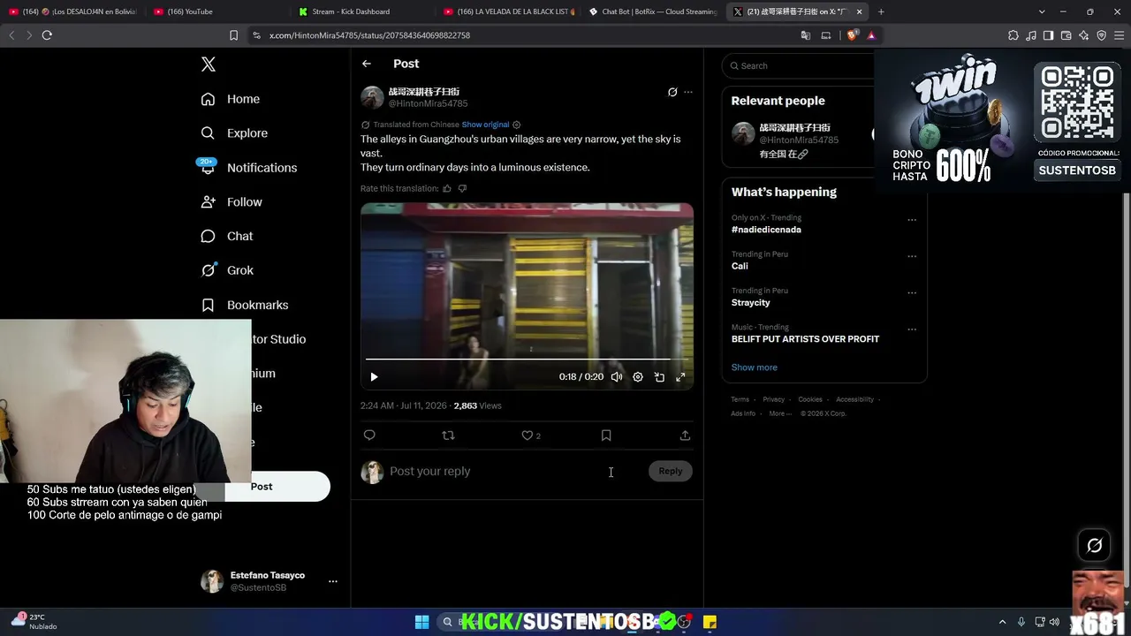Screen dimensions: 1131x636
Task: Toggle picture-in-picture for the video
Action: pos(659,377)
